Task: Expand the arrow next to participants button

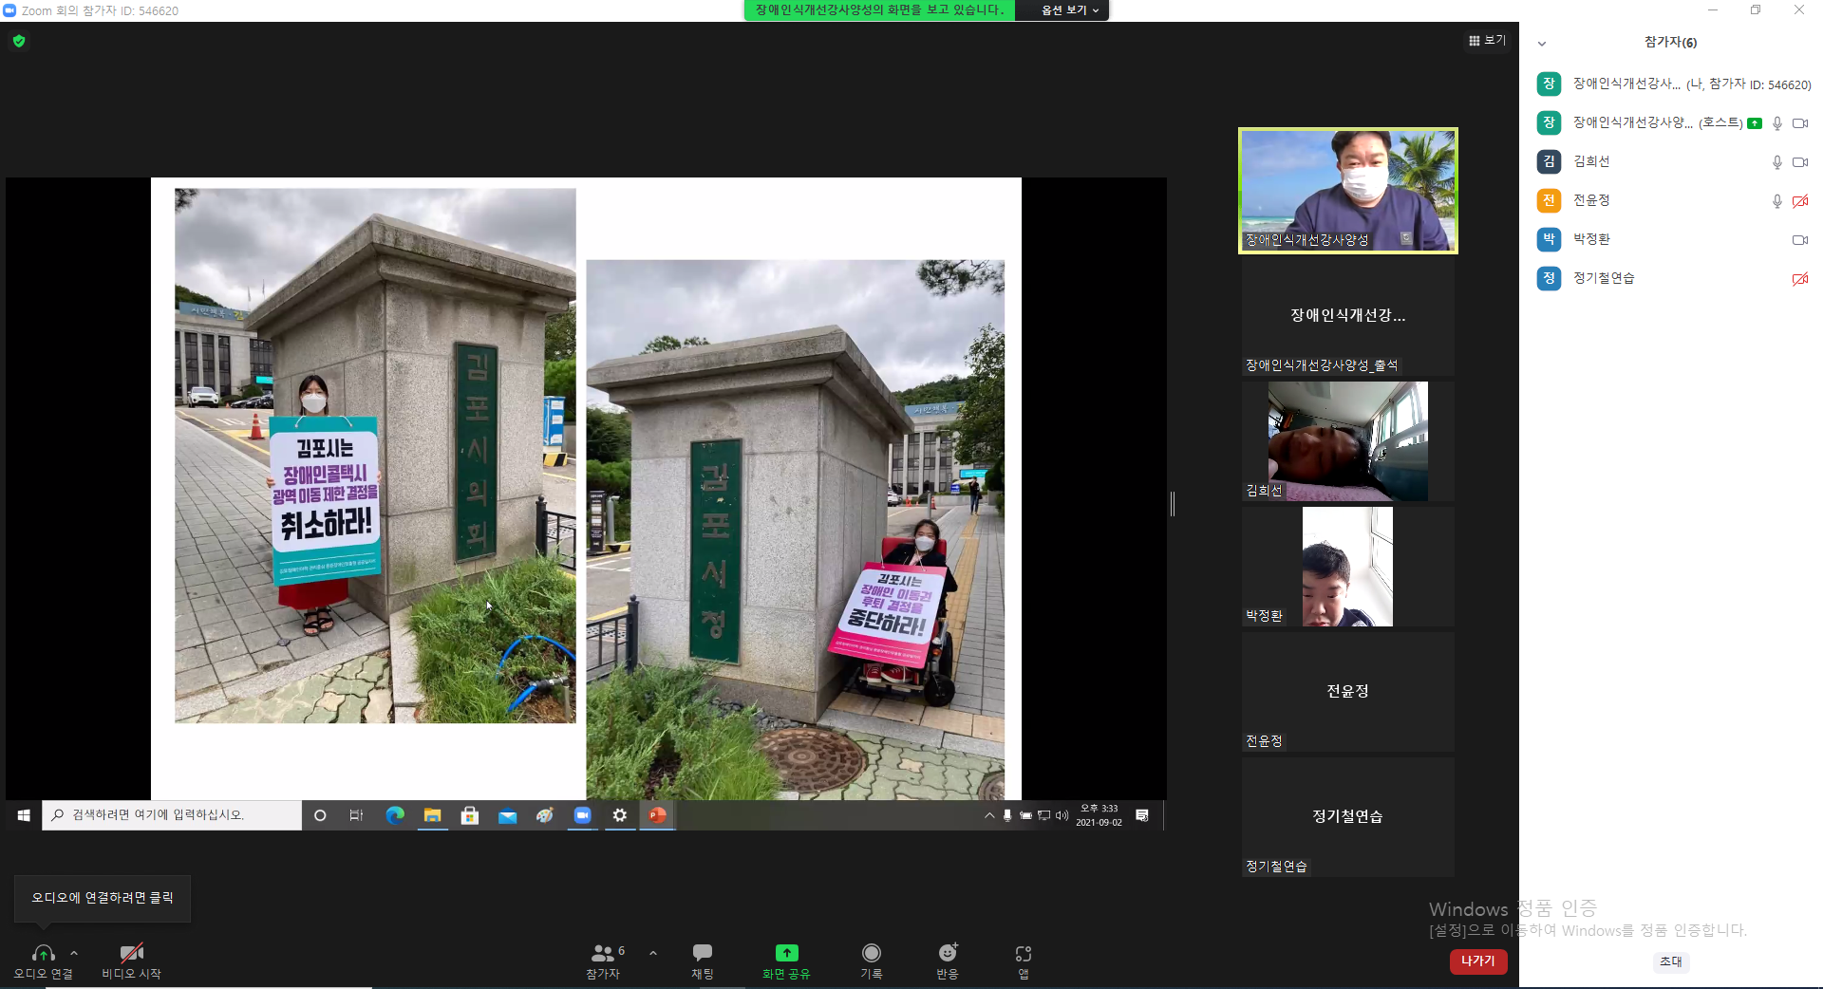Action: 653,953
